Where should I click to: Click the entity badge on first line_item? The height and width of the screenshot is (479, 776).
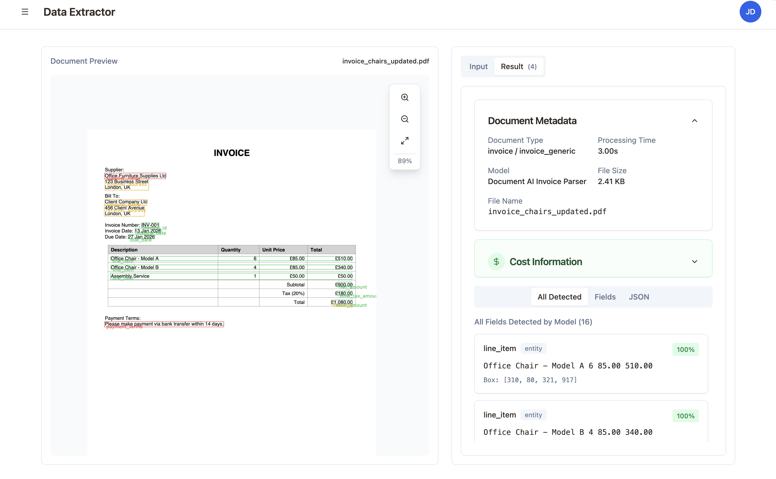(x=533, y=348)
